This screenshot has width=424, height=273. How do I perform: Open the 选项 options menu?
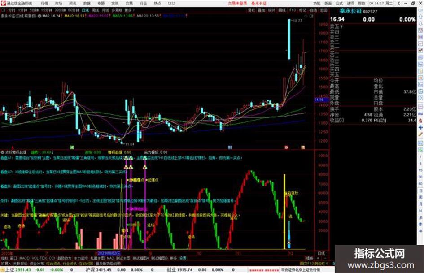(350, 4)
